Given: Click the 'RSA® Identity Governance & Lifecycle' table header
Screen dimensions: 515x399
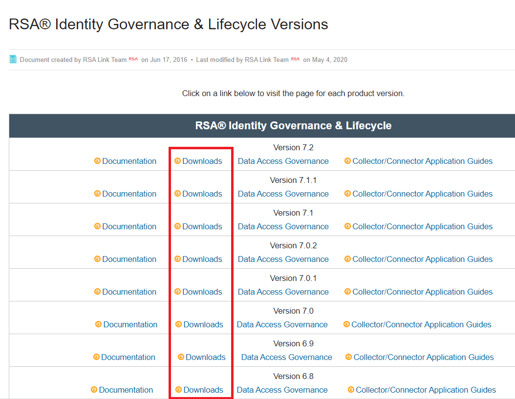Looking at the screenshot, I should [x=293, y=126].
